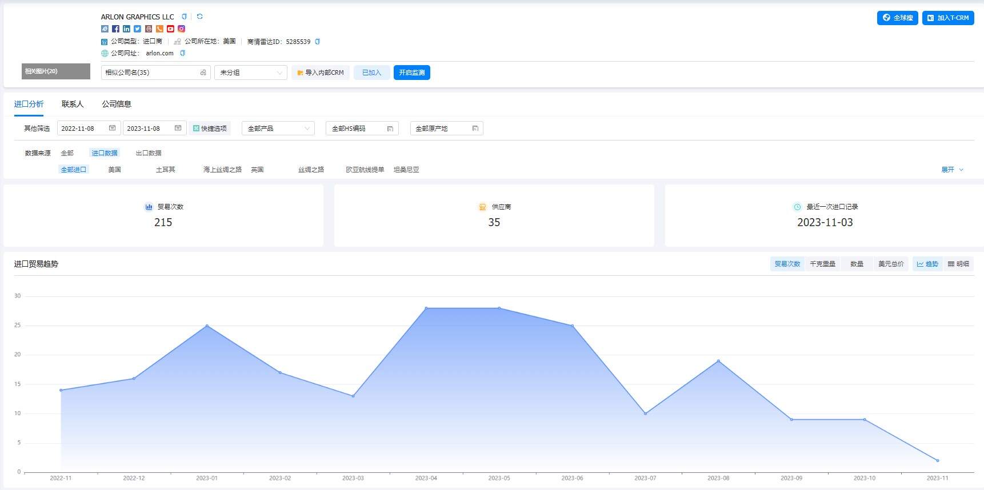Image resolution: width=984 pixels, height=490 pixels.
Task: Show chart by 美元总价
Action: pos(891,264)
